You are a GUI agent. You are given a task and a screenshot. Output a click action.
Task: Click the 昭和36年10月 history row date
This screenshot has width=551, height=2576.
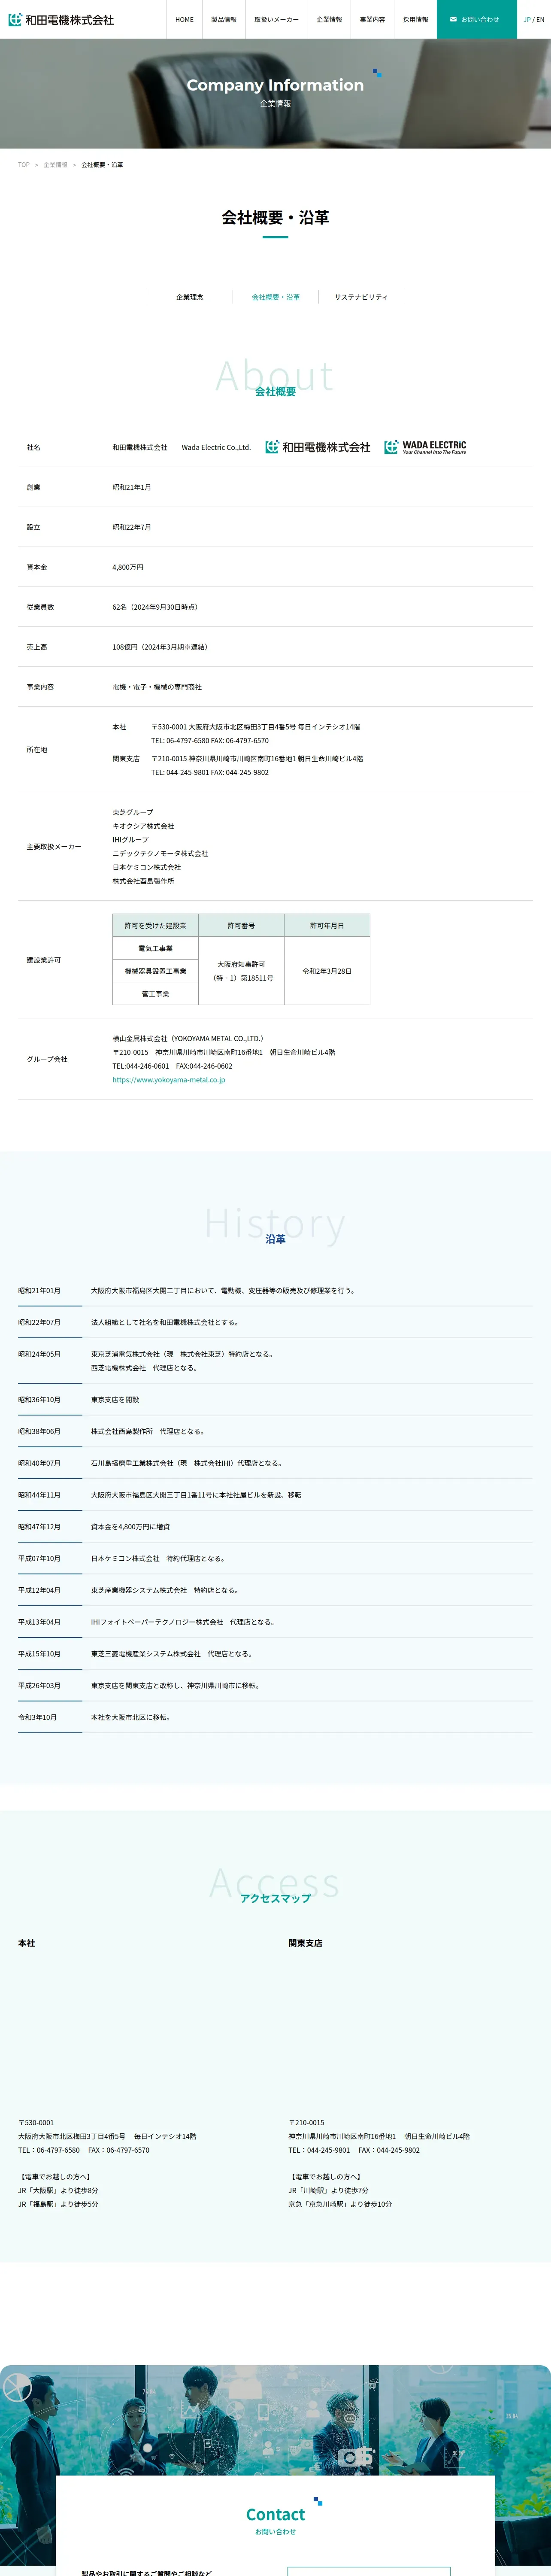pos(39,1400)
